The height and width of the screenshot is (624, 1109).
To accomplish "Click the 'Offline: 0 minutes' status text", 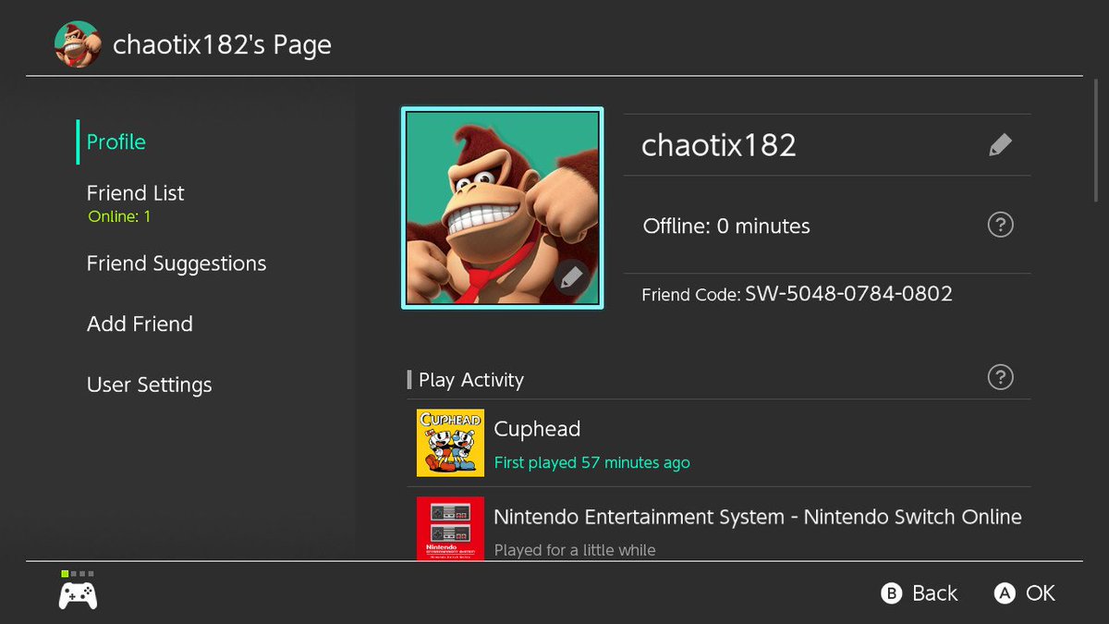I will pyautogui.click(x=726, y=226).
